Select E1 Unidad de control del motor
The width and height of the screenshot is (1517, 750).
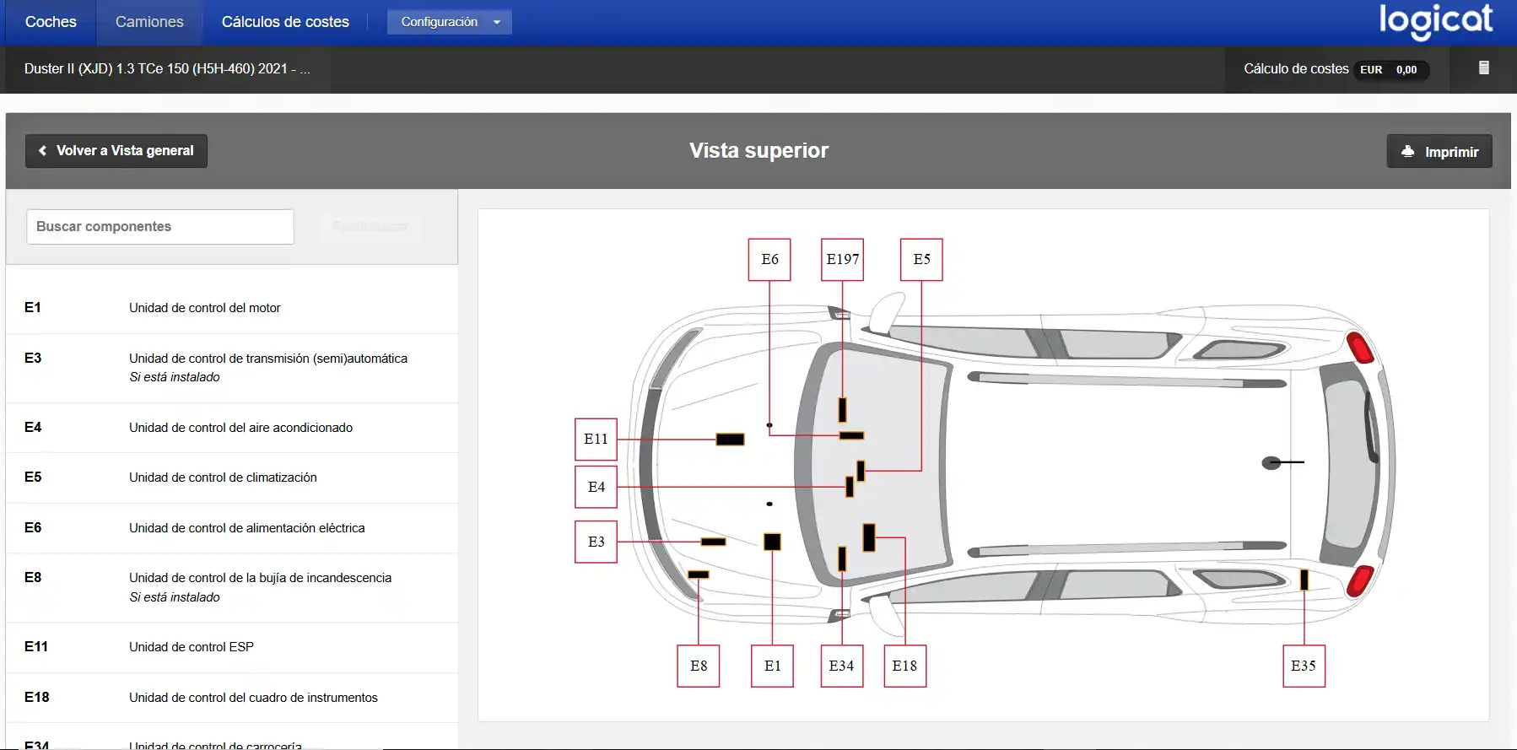pyautogui.click(x=232, y=308)
